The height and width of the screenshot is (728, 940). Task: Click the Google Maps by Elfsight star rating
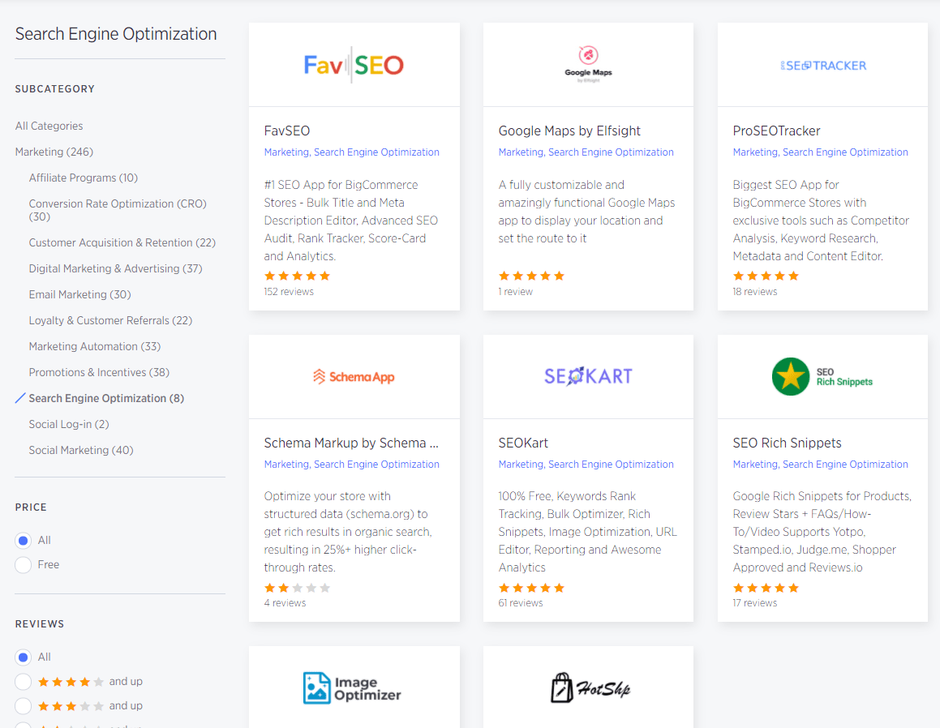pyautogui.click(x=532, y=276)
